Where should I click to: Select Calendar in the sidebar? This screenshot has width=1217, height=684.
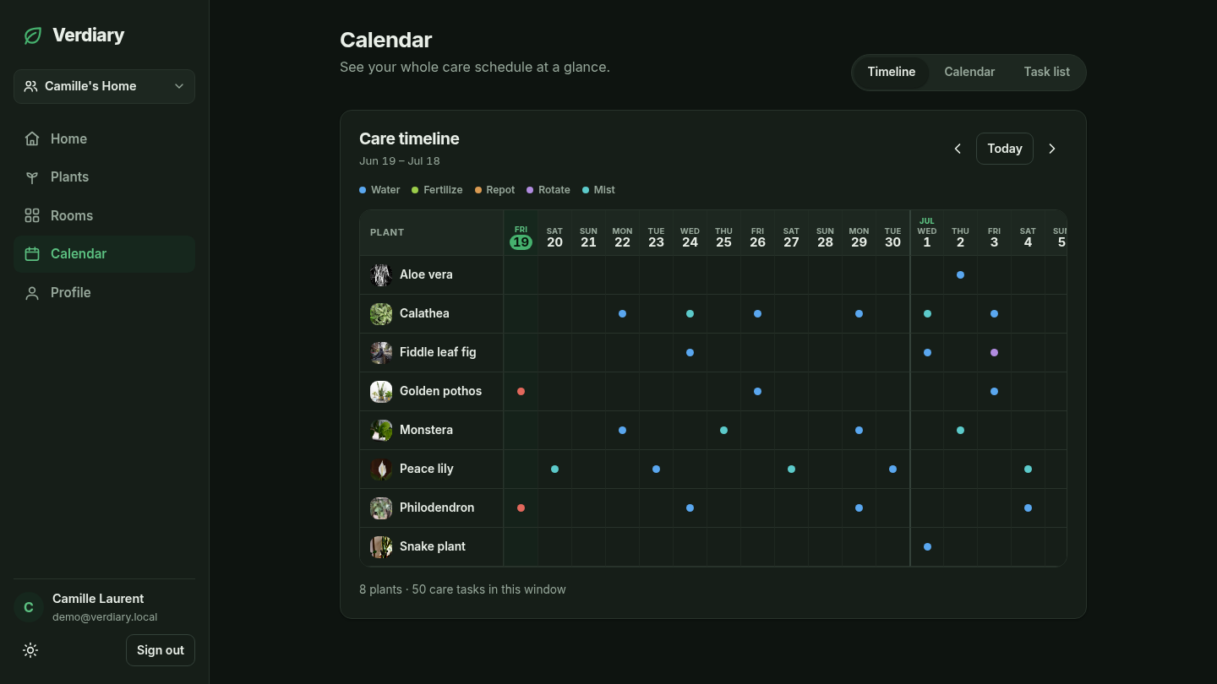point(104,253)
